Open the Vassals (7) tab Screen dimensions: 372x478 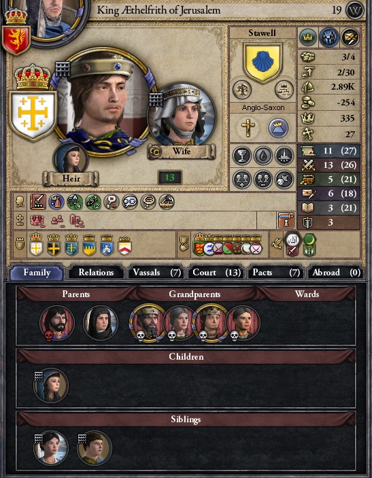tap(156, 272)
